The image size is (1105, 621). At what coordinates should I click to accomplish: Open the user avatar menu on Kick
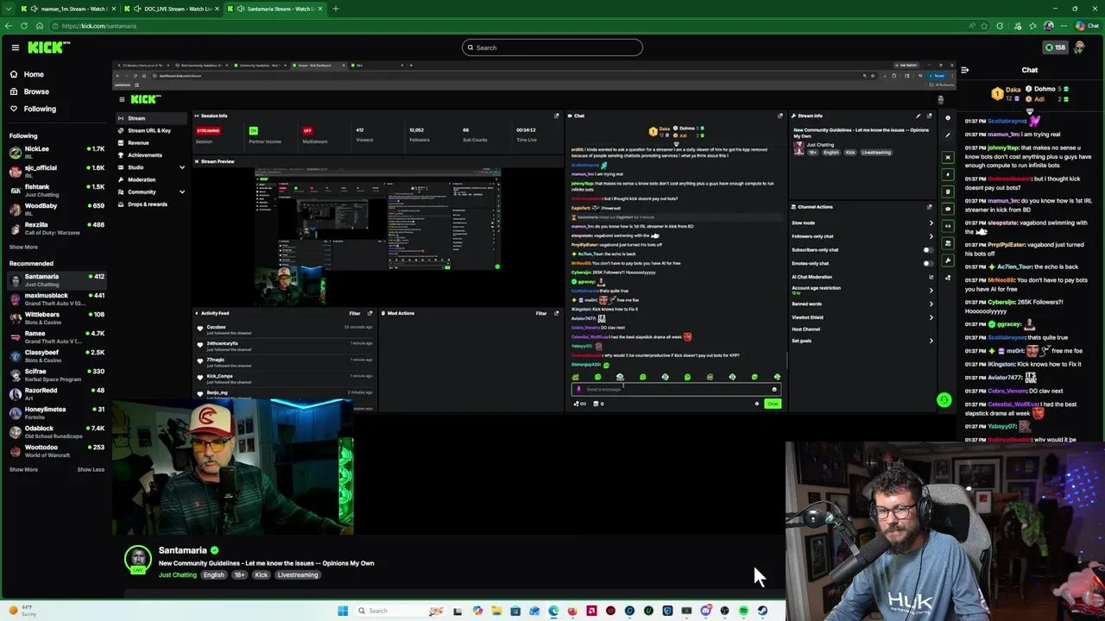coord(1079,47)
